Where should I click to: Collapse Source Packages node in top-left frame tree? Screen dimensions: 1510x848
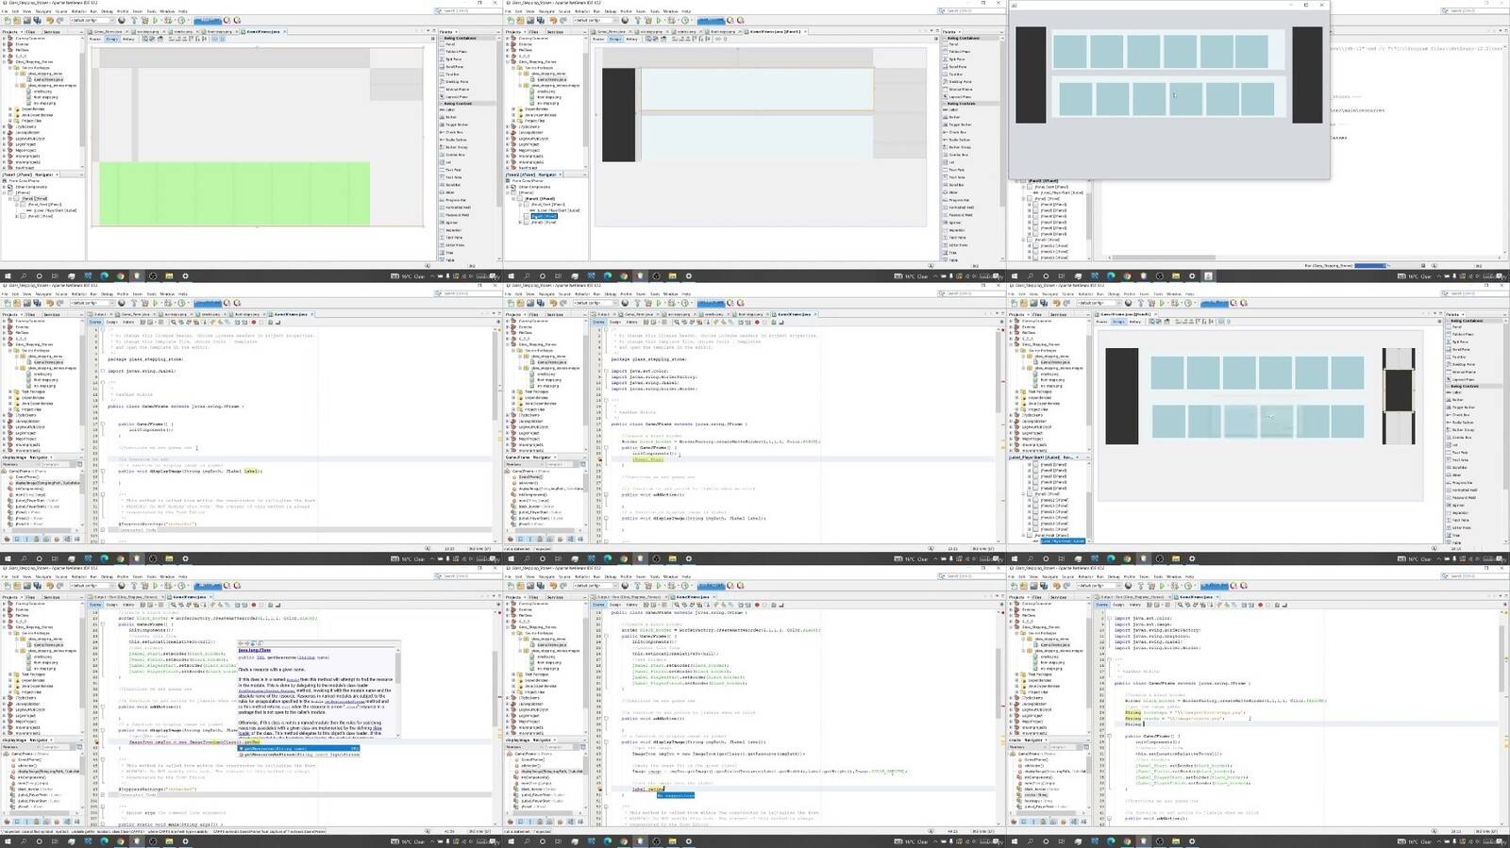point(10,68)
